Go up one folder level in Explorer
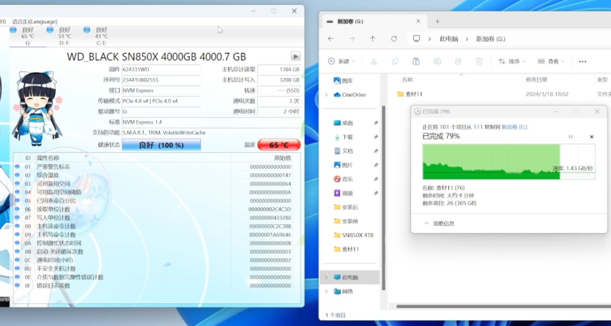The height and width of the screenshot is (326, 611). (373, 39)
